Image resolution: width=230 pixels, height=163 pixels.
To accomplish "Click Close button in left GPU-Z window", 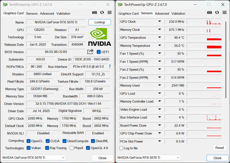I will point(102,158).
